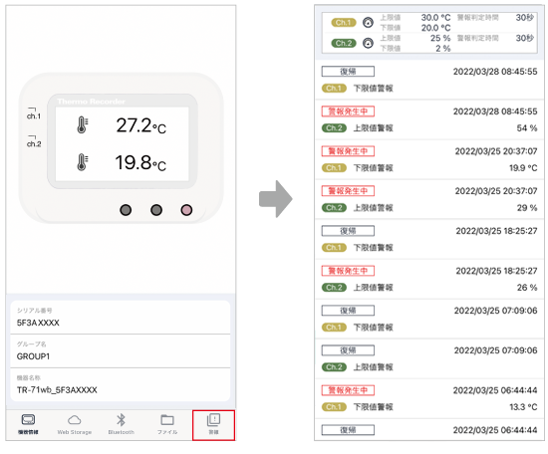
Task: Select device name TR-71wb_5F3AXXXX field
Action: point(121,384)
